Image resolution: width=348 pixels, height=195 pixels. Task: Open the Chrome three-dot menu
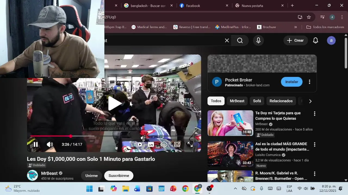coord(342,17)
